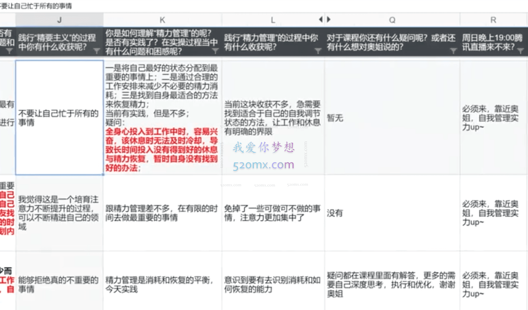Select column R by clicking its letter header
The width and height of the screenshot is (528, 310).
click(x=493, y=19)
